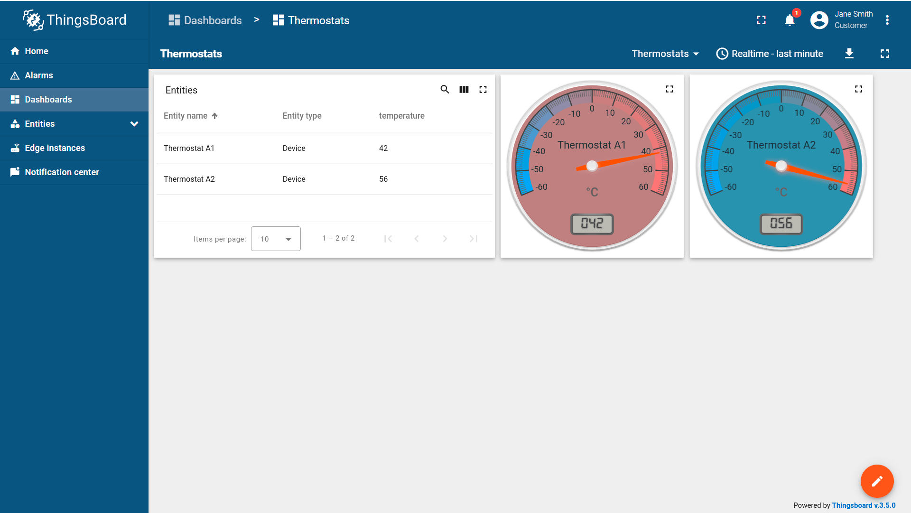Screen dimensions: 911x513
Task: Open the user menu three-dots icon
Action: [887, 20]
